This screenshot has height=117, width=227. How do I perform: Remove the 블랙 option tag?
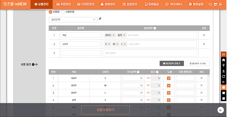[x=124, y=35]
